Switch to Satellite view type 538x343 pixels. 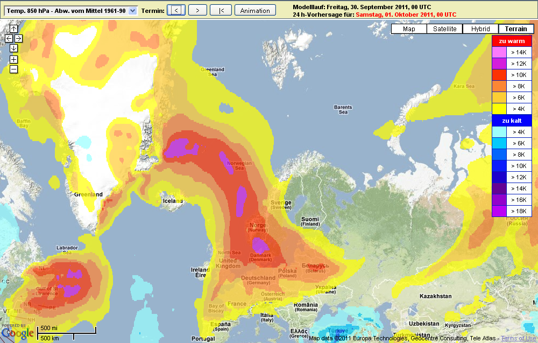[445, 29]
